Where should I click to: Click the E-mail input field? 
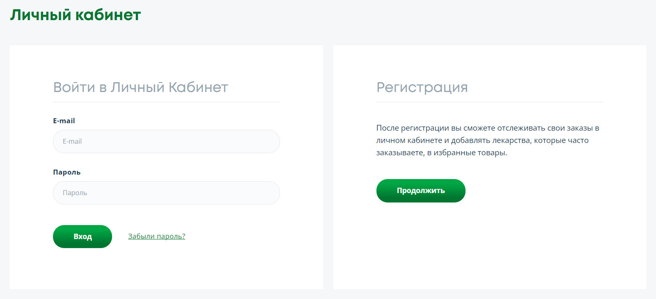click(x=166, y=141)
